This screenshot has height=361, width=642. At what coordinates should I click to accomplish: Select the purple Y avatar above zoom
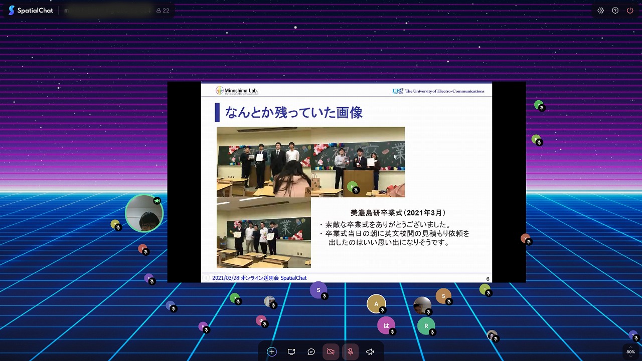pyautogui.click(x=633, y=334)
